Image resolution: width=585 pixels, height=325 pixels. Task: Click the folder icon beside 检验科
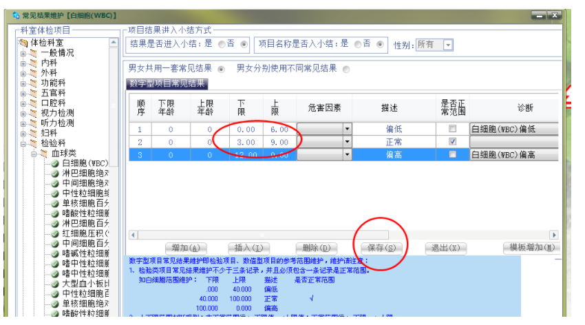click(x=34, y=144)
